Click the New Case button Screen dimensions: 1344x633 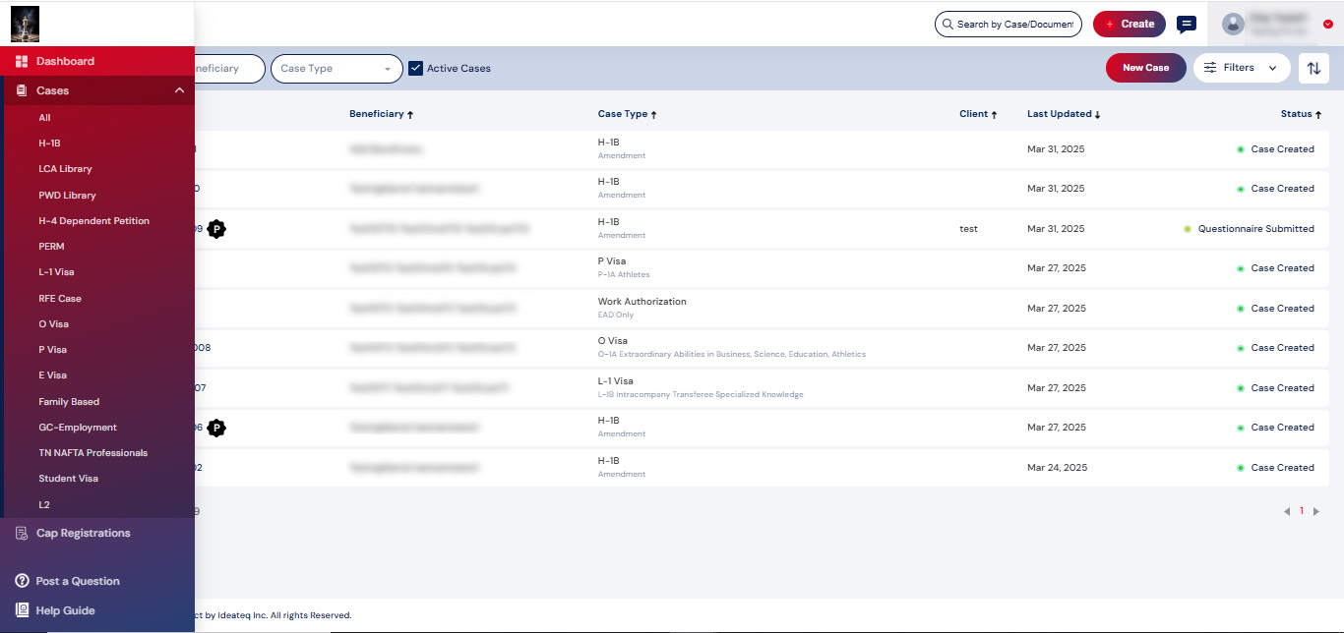pyautogui.click(x=1146, y=68)
